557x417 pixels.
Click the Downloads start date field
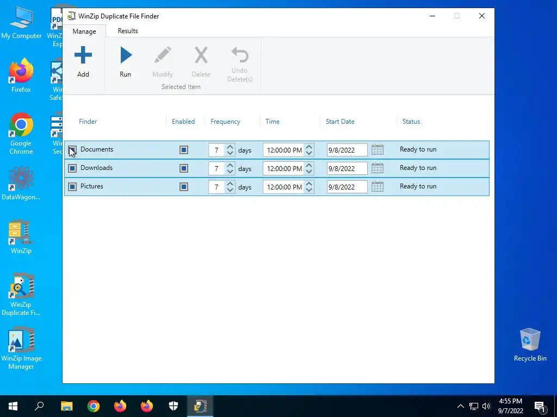[347, 168]
